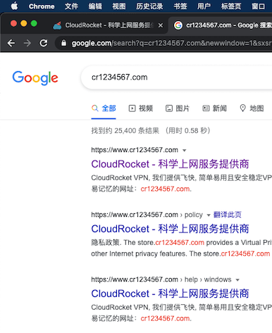Focus the address bar URL
This screenshot has width=272, height=333.
[171, 43]
